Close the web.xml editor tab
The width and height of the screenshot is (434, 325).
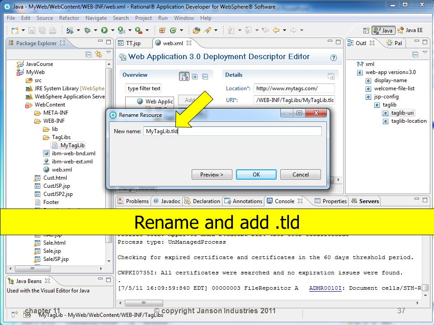pyautogui.click(x=189, y=43)
